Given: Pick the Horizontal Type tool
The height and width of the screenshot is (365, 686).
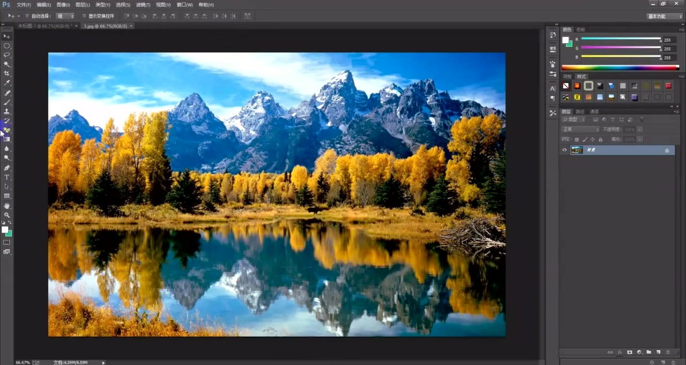Looking at the screenshot, I should (x=7, y=177).
